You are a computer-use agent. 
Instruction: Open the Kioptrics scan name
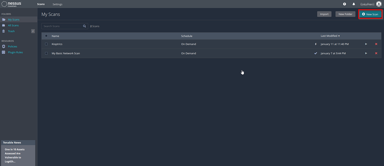point(57,44)
